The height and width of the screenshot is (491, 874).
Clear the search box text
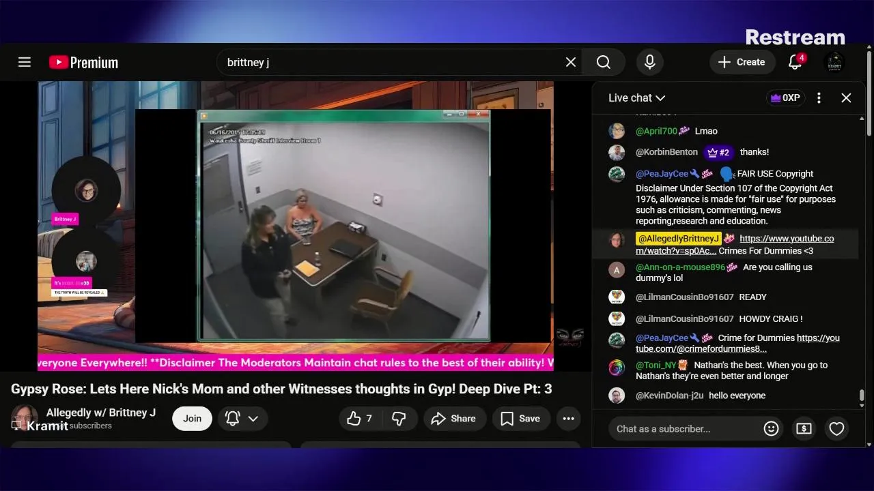click(571, 62)
